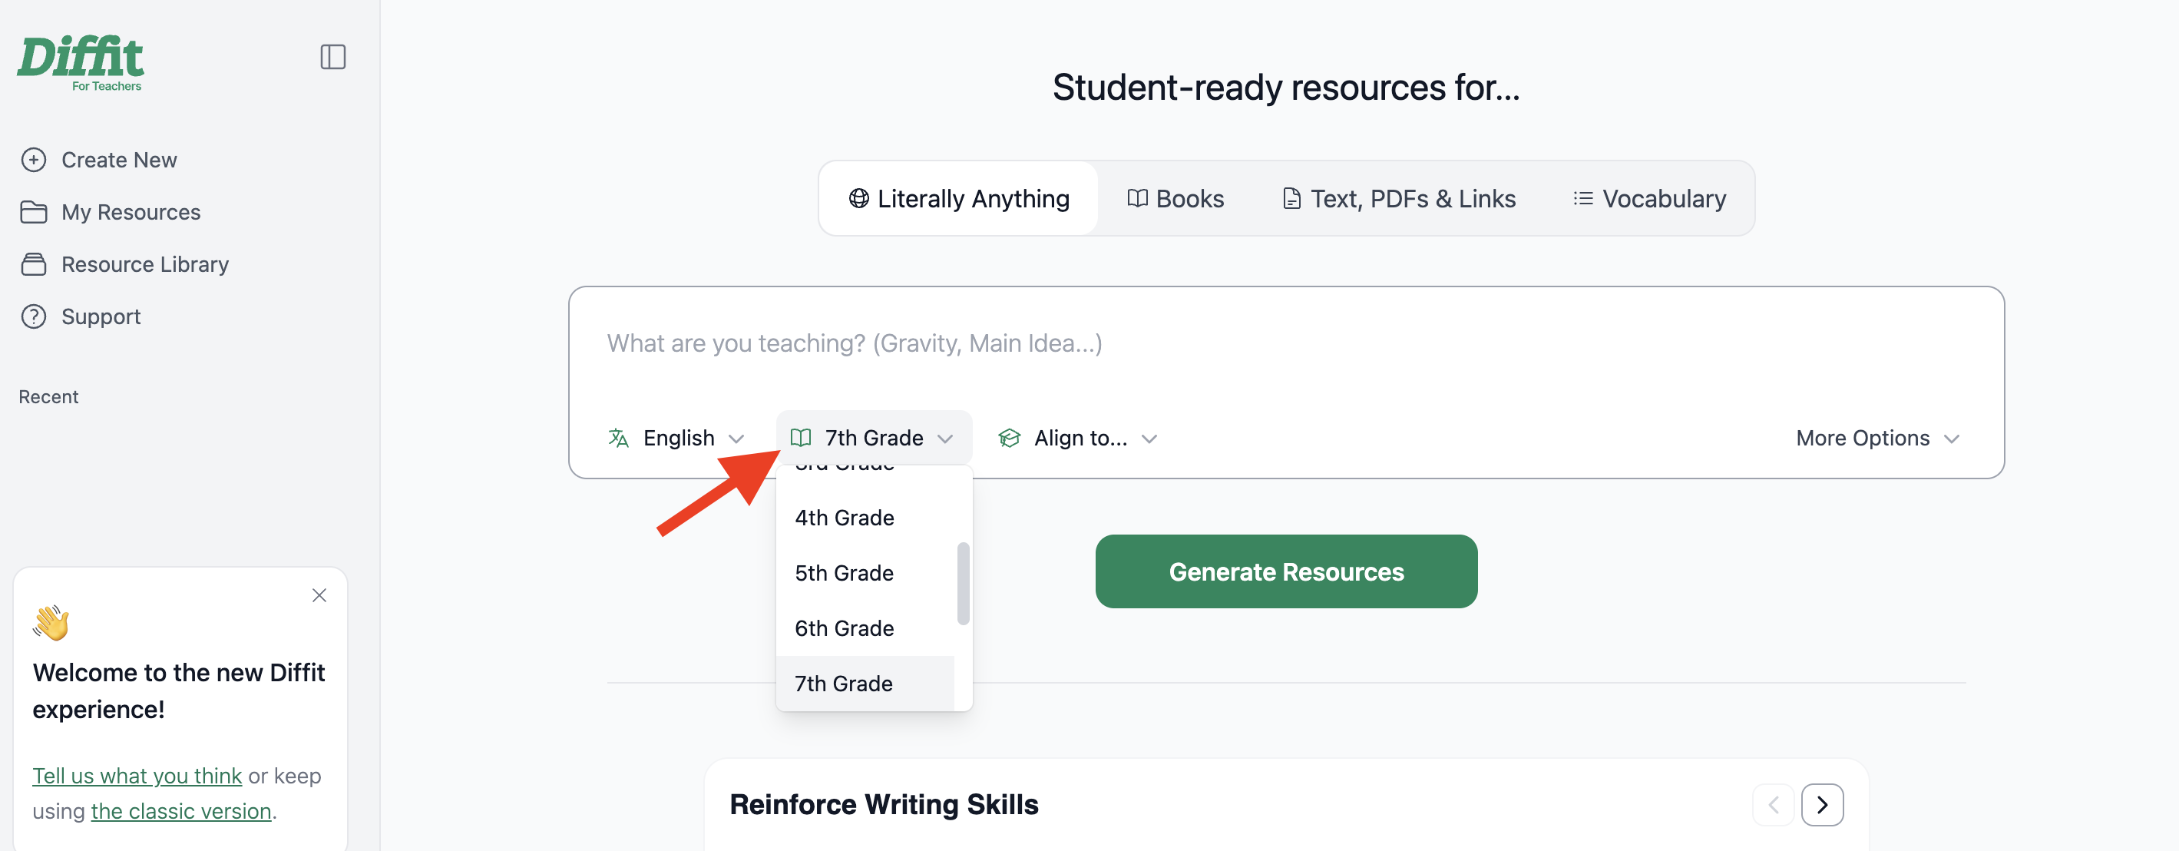Select 6th Grade from the list
This screenshot has width=2179, height=851.
(865, 628)
